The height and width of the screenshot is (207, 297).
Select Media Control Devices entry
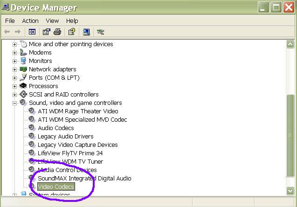(67, 170)
